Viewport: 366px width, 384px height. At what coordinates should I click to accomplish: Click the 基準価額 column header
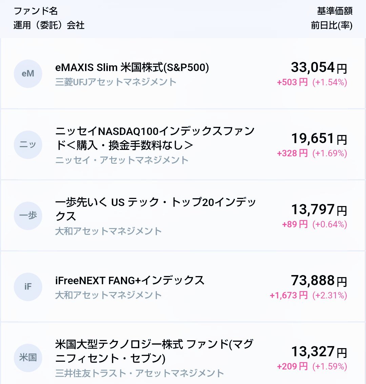point(334,11)
